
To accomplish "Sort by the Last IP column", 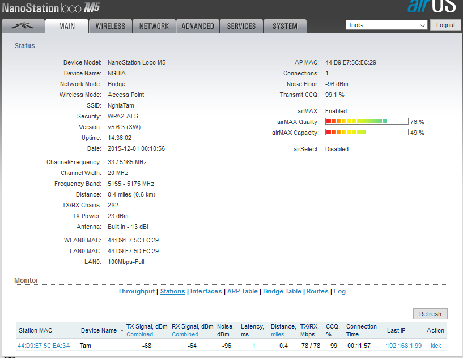I will pos(396,331).
